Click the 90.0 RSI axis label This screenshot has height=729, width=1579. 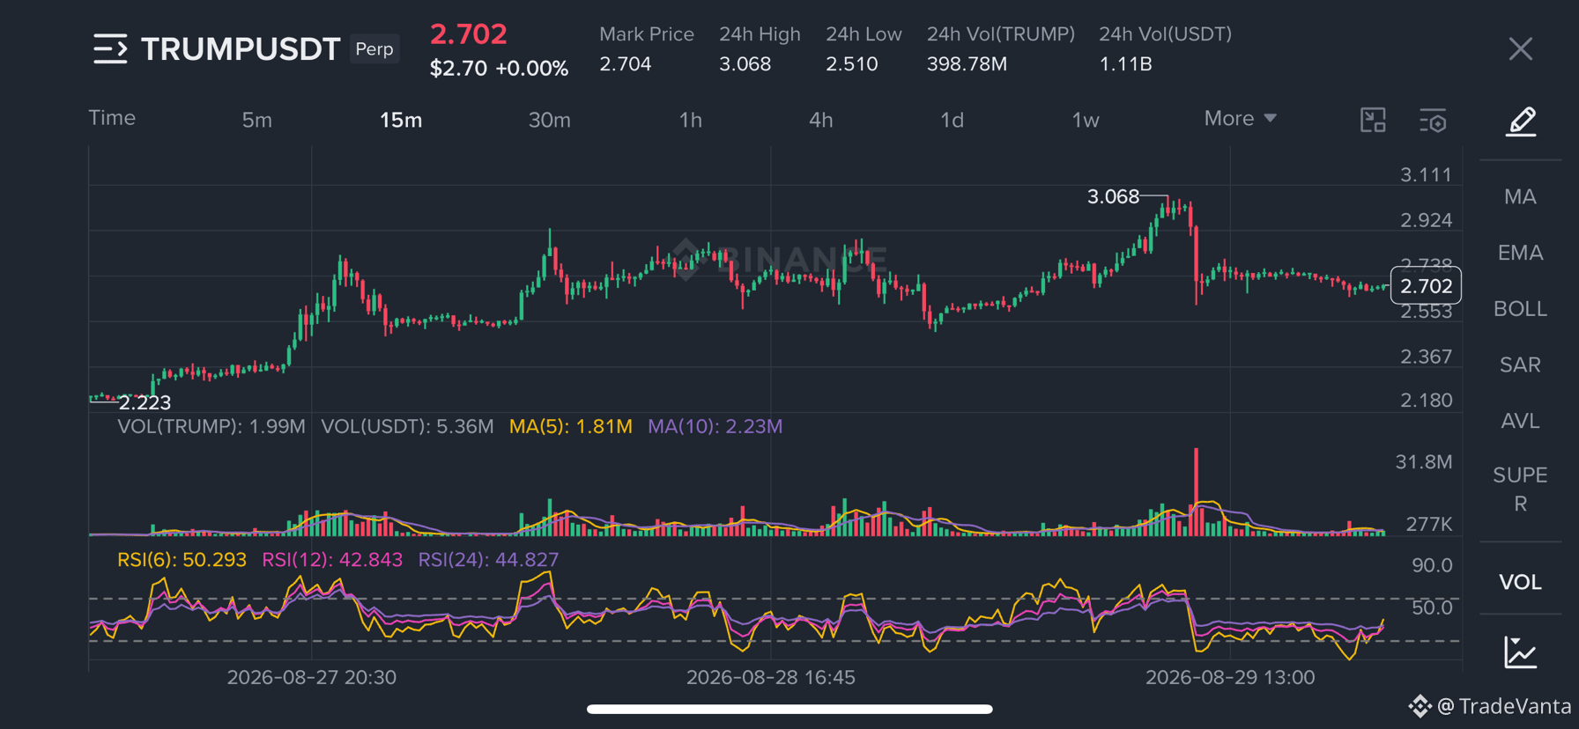click(x=1432, y=565)
